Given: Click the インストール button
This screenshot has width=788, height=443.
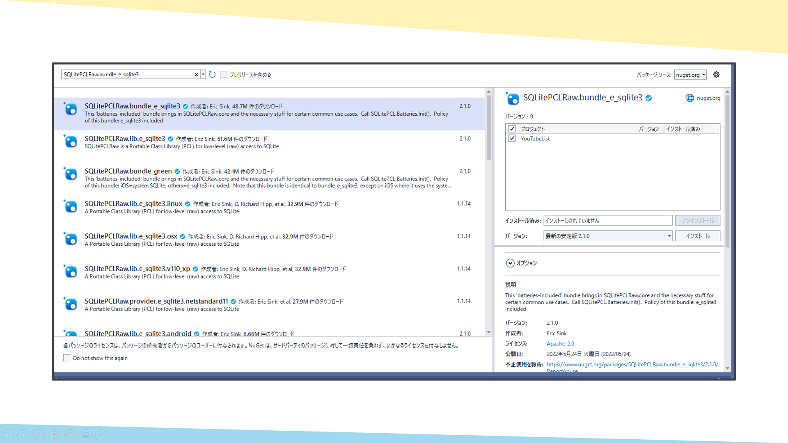Looking at the screenshot, I should click(698, 236).
